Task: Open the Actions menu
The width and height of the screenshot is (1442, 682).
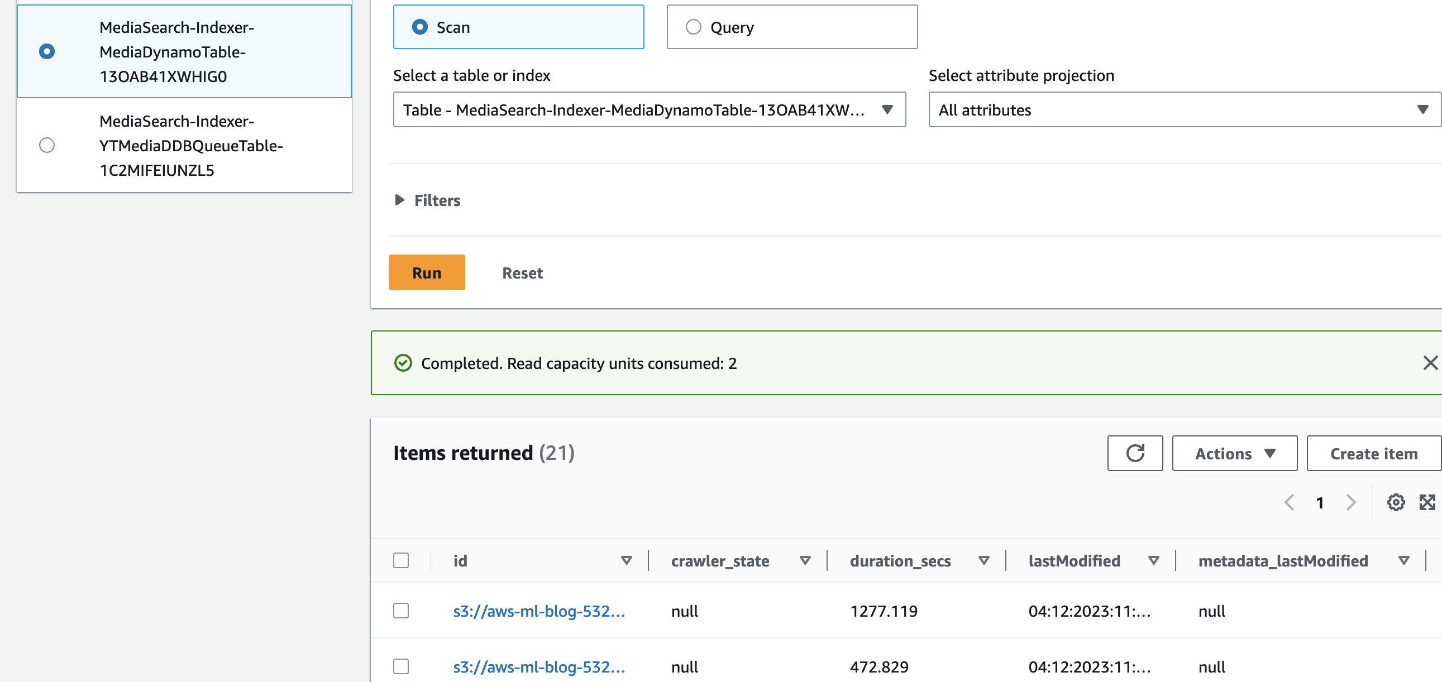Action: click(1234, 453)
